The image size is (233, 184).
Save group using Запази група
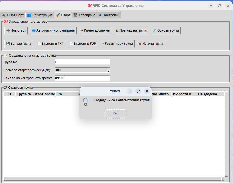tap(19, 44)
